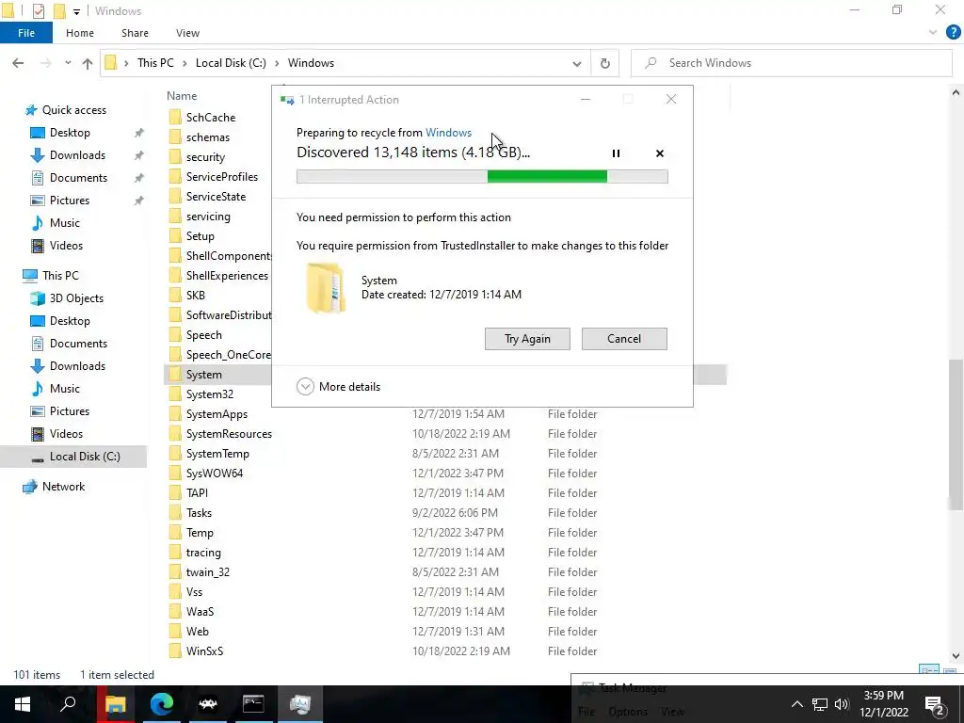Select Local Disk (C:) in the sidebar

pyautogui.click(x=85, y=457)
